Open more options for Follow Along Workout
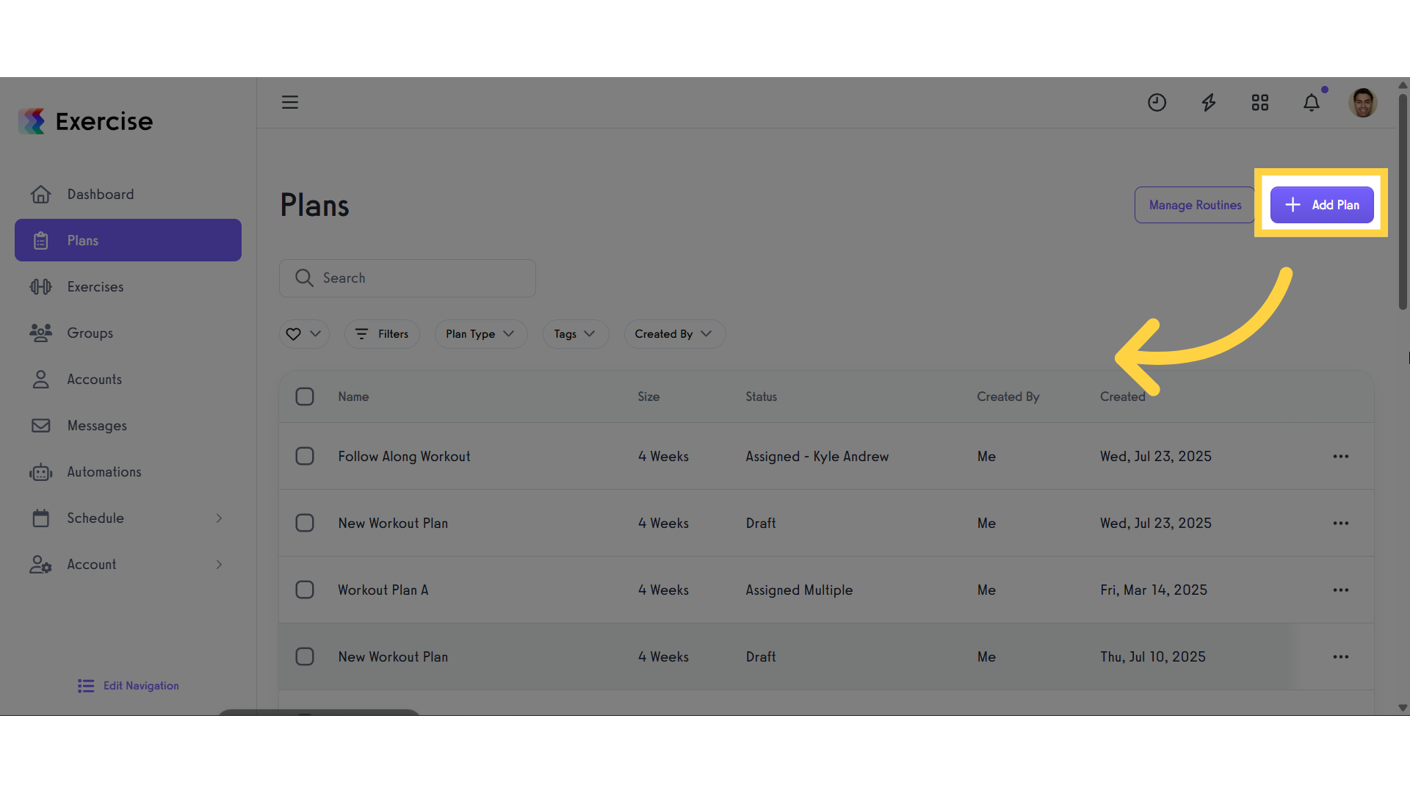1410x793 pixels. click(x=1341, y=456)
